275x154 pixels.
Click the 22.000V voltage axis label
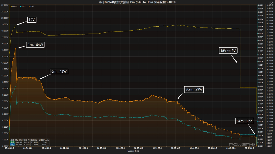click(5, 5)
